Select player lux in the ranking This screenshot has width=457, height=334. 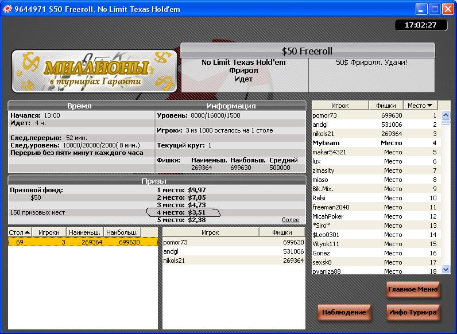coord(376,161)
